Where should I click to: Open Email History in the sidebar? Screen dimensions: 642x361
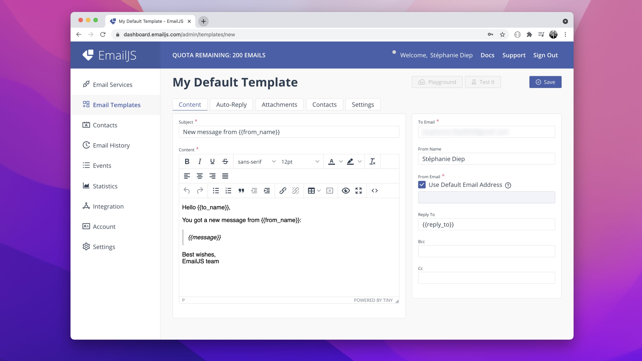point(111,145)
